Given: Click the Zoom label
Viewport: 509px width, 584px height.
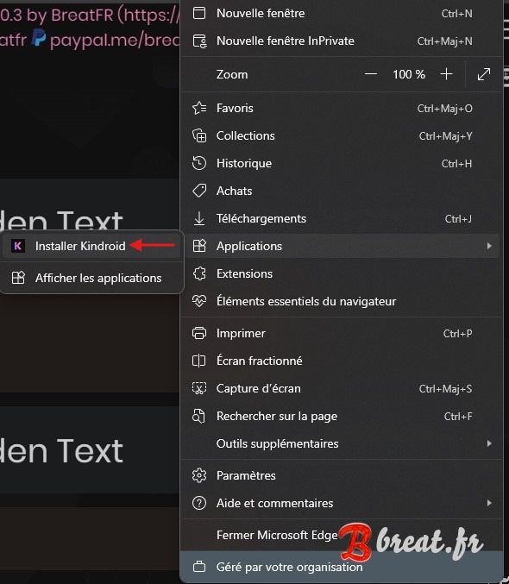Looking at the screenshot, I should [232, 74].
